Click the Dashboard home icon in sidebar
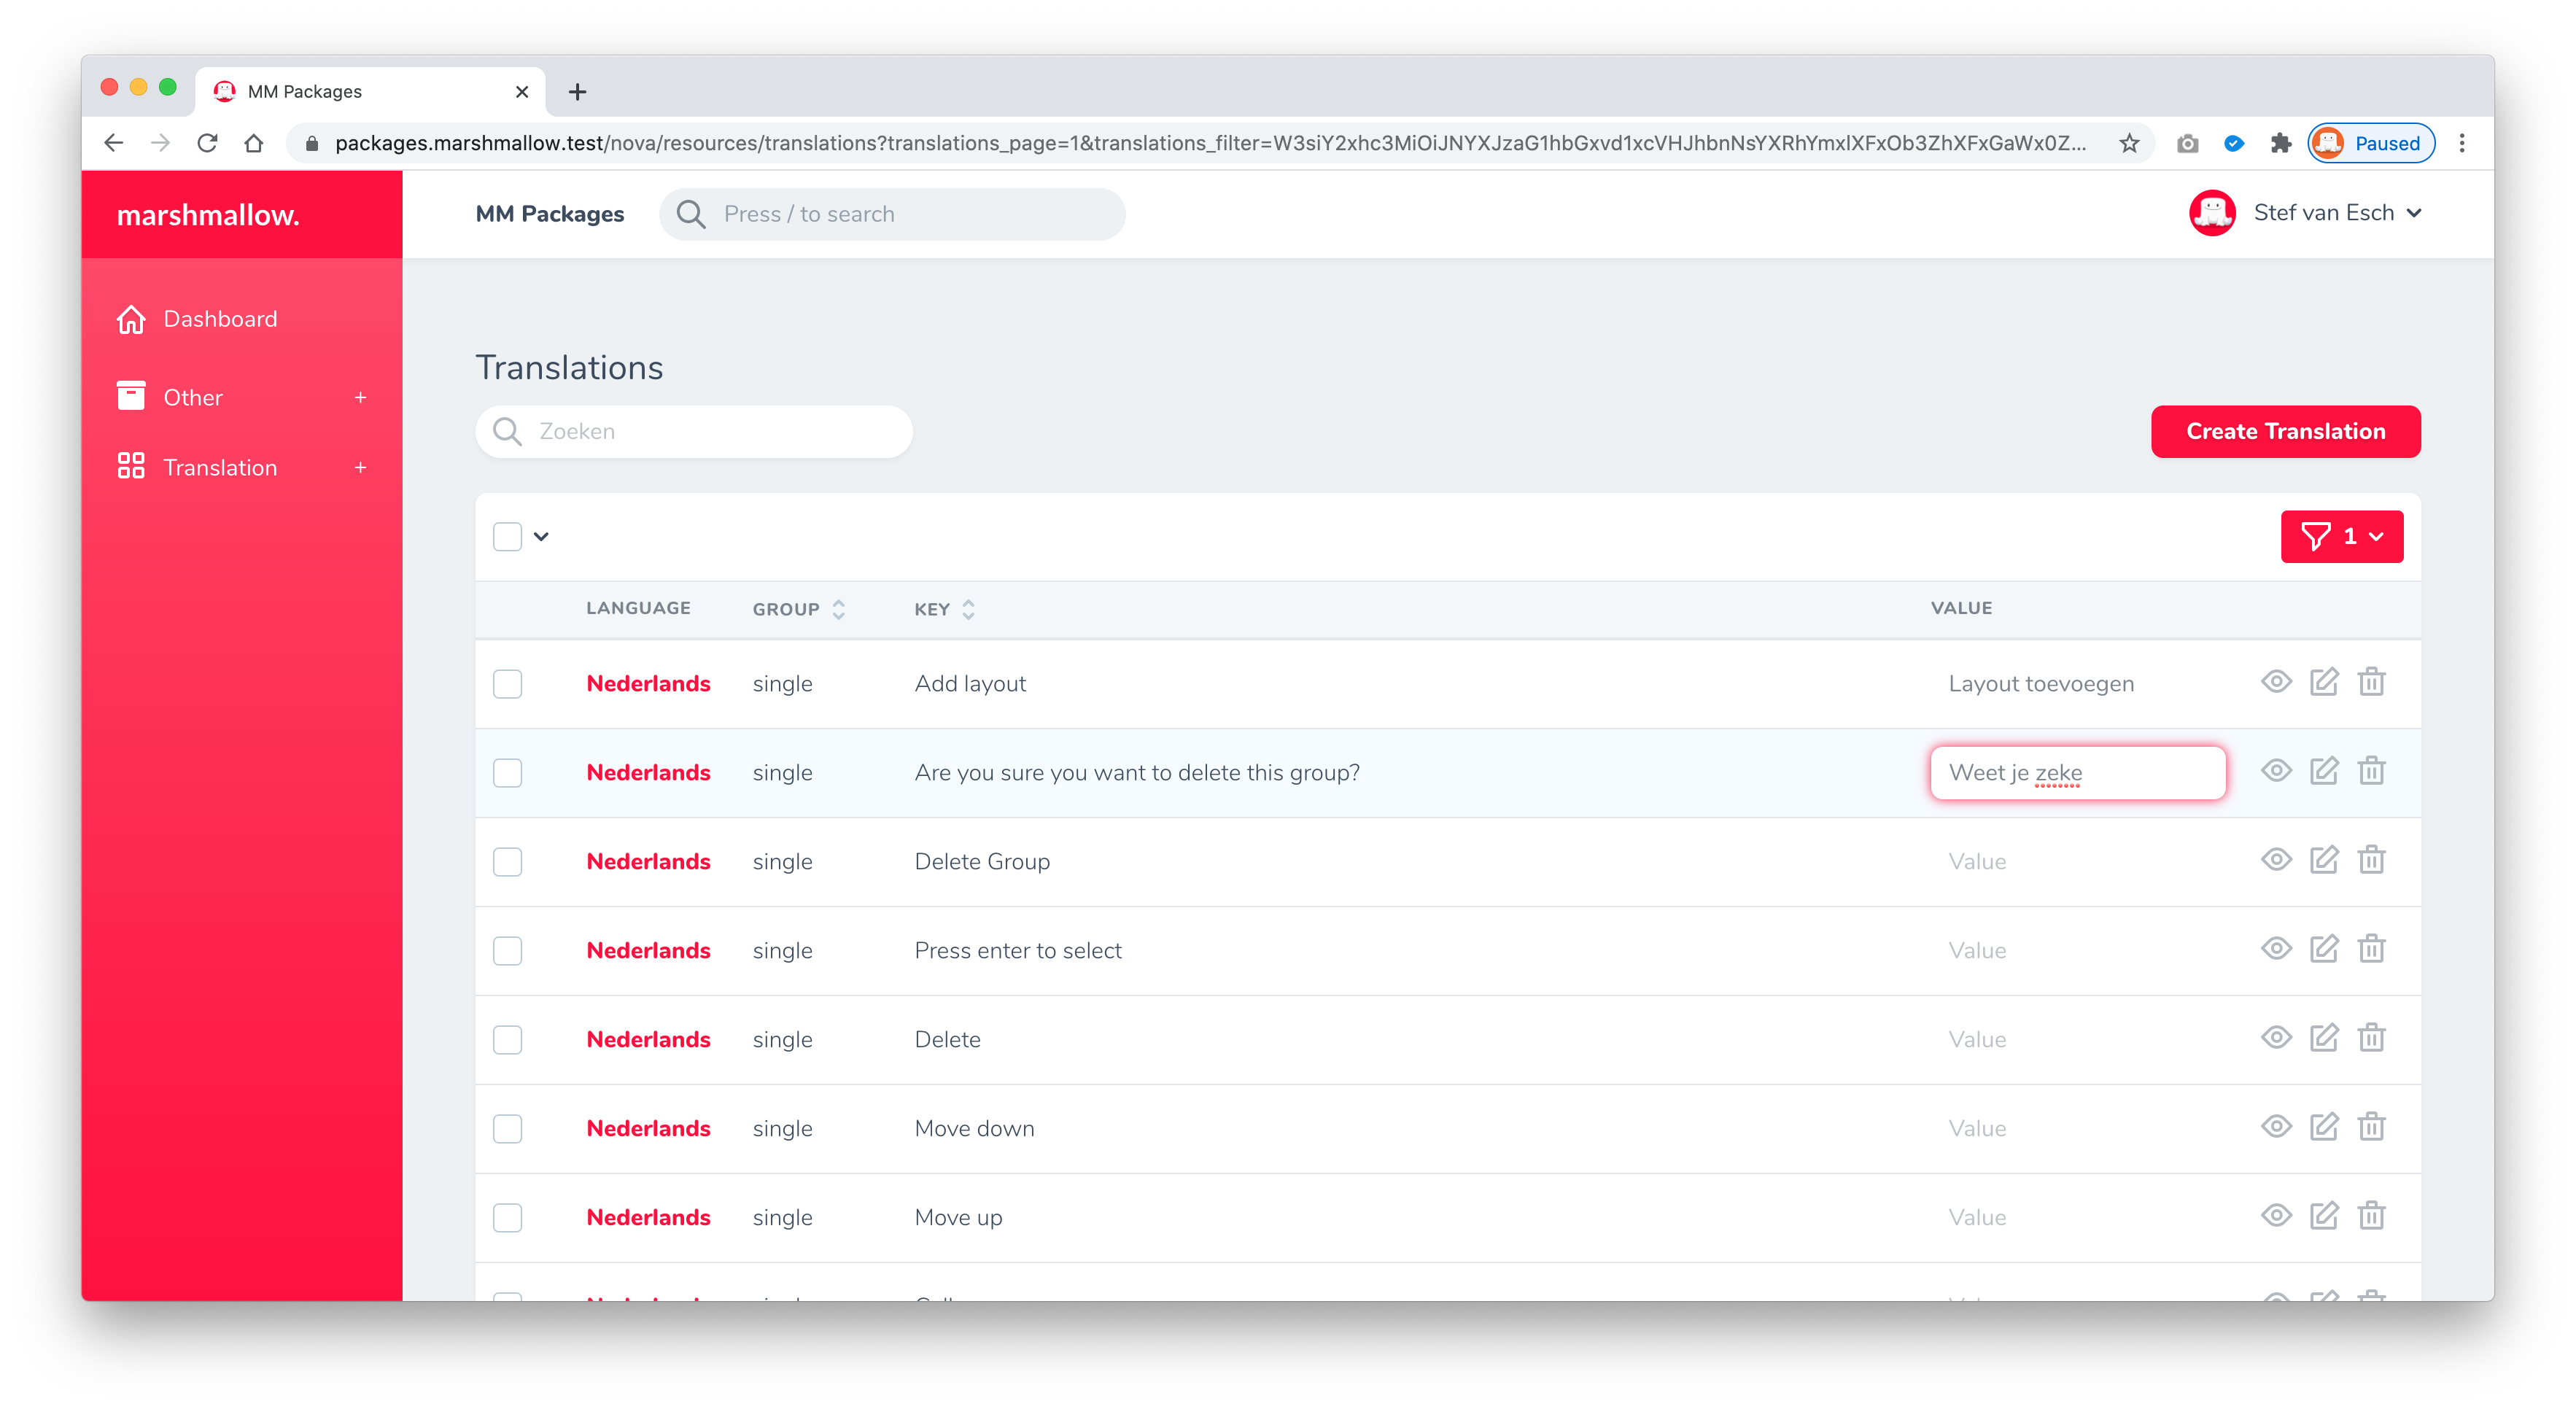The height and width of the screenshot is (1409, 2576). coord(131,319)
